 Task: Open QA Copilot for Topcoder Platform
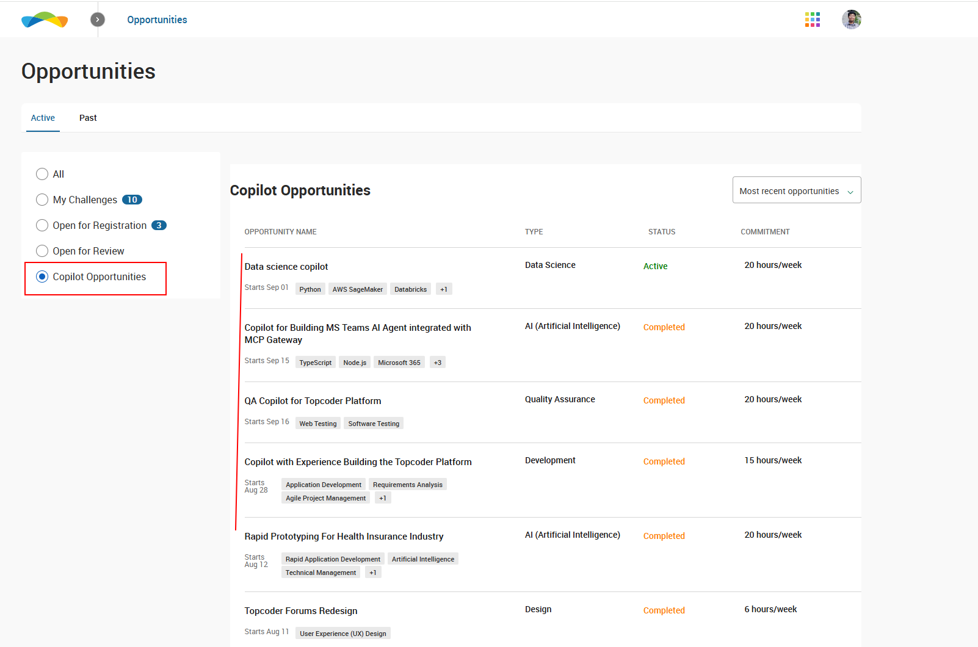click(313, 401)
